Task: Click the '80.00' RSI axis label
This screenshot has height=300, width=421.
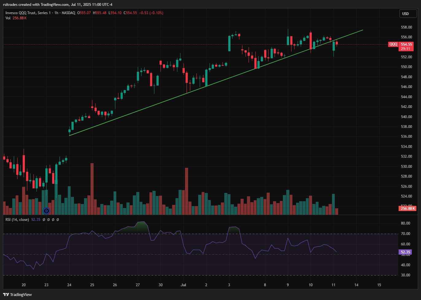Action: (406, 223)
